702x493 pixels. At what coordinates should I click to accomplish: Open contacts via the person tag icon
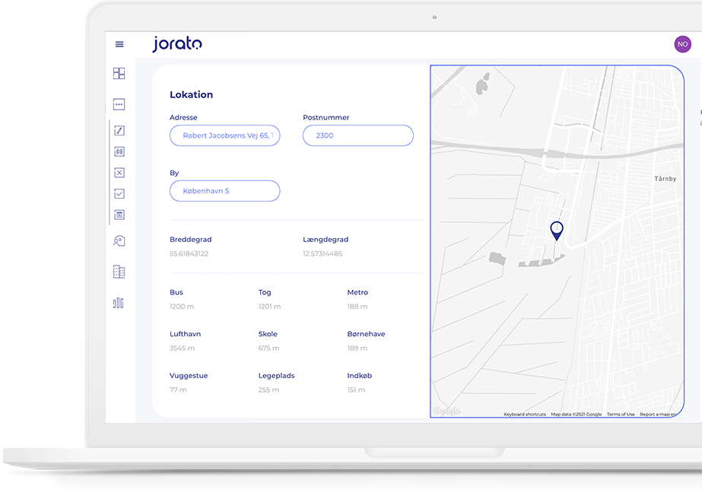tap(119, 240)
